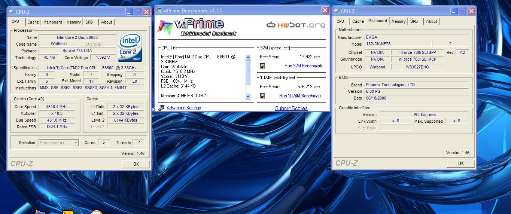This screenshot has width=511, height=214.
Task: Click the Technology value 45 nm
Action: pos(49,58)
